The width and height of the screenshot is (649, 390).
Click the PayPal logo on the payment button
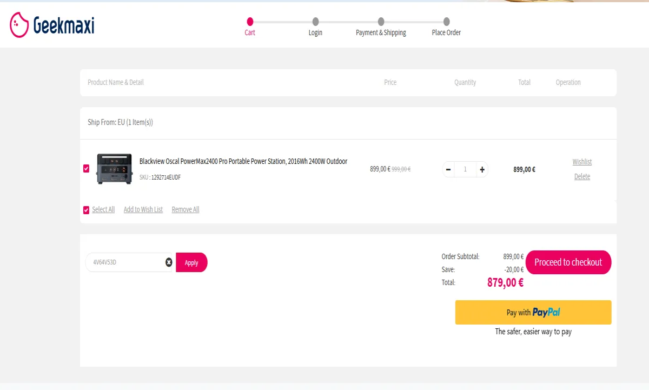click(x=546, y=312)
